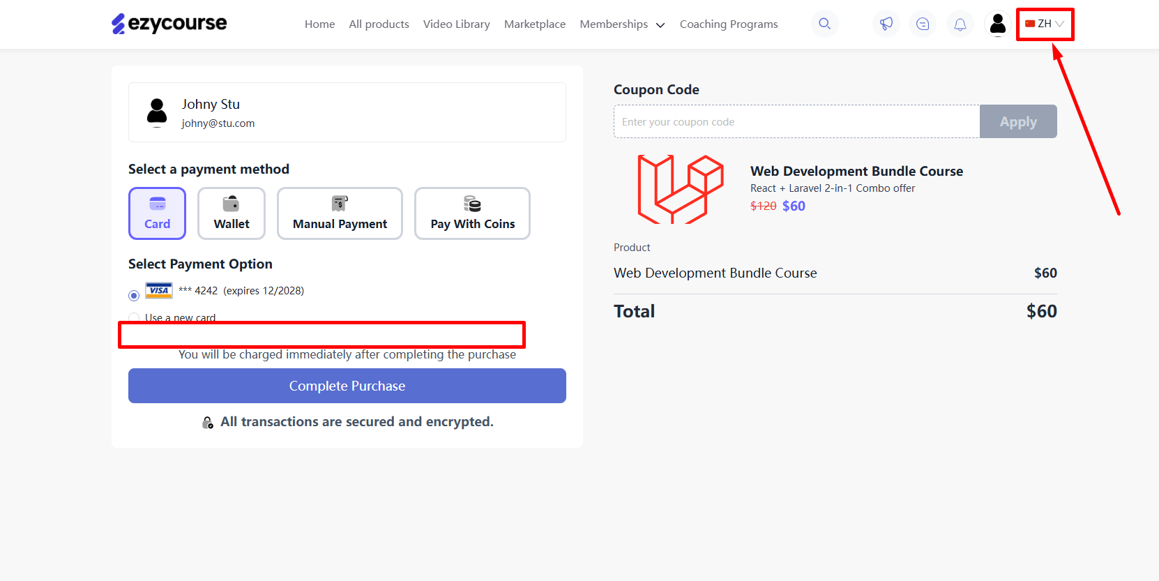Click the Apply coupon button
The height and width of the screenshot is (581, 1159).
click(1018, 121)
